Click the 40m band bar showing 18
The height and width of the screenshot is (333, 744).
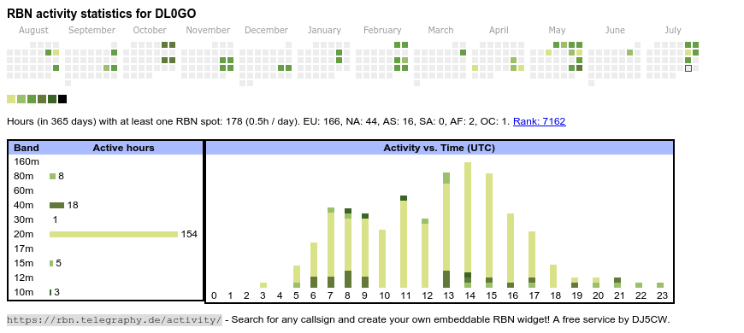coord(57,205)
